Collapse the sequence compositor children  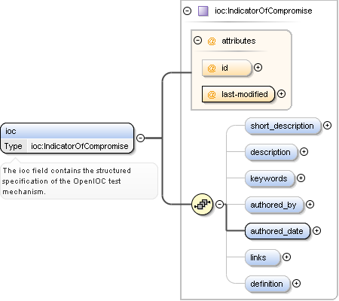click(x=220, y=204)
